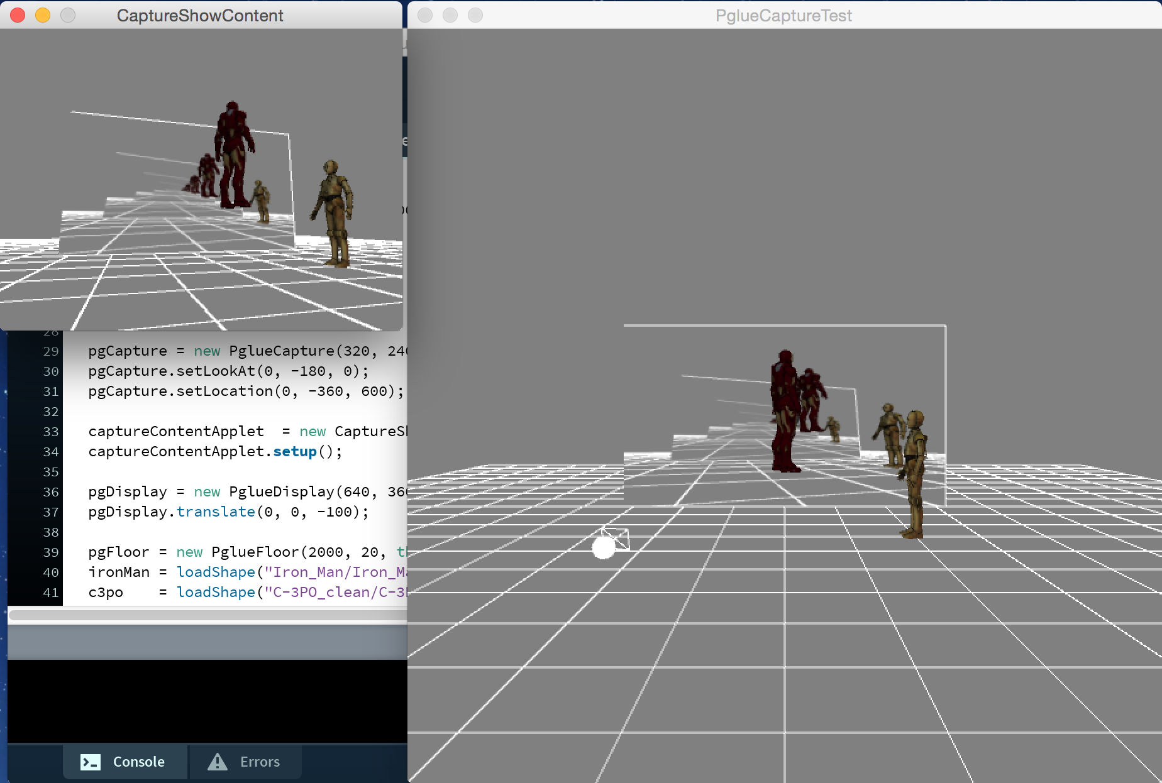The image size is (1162, 783).
Task: Click the captureContentApplet = new CaptureS line
Action: (248, 431)
